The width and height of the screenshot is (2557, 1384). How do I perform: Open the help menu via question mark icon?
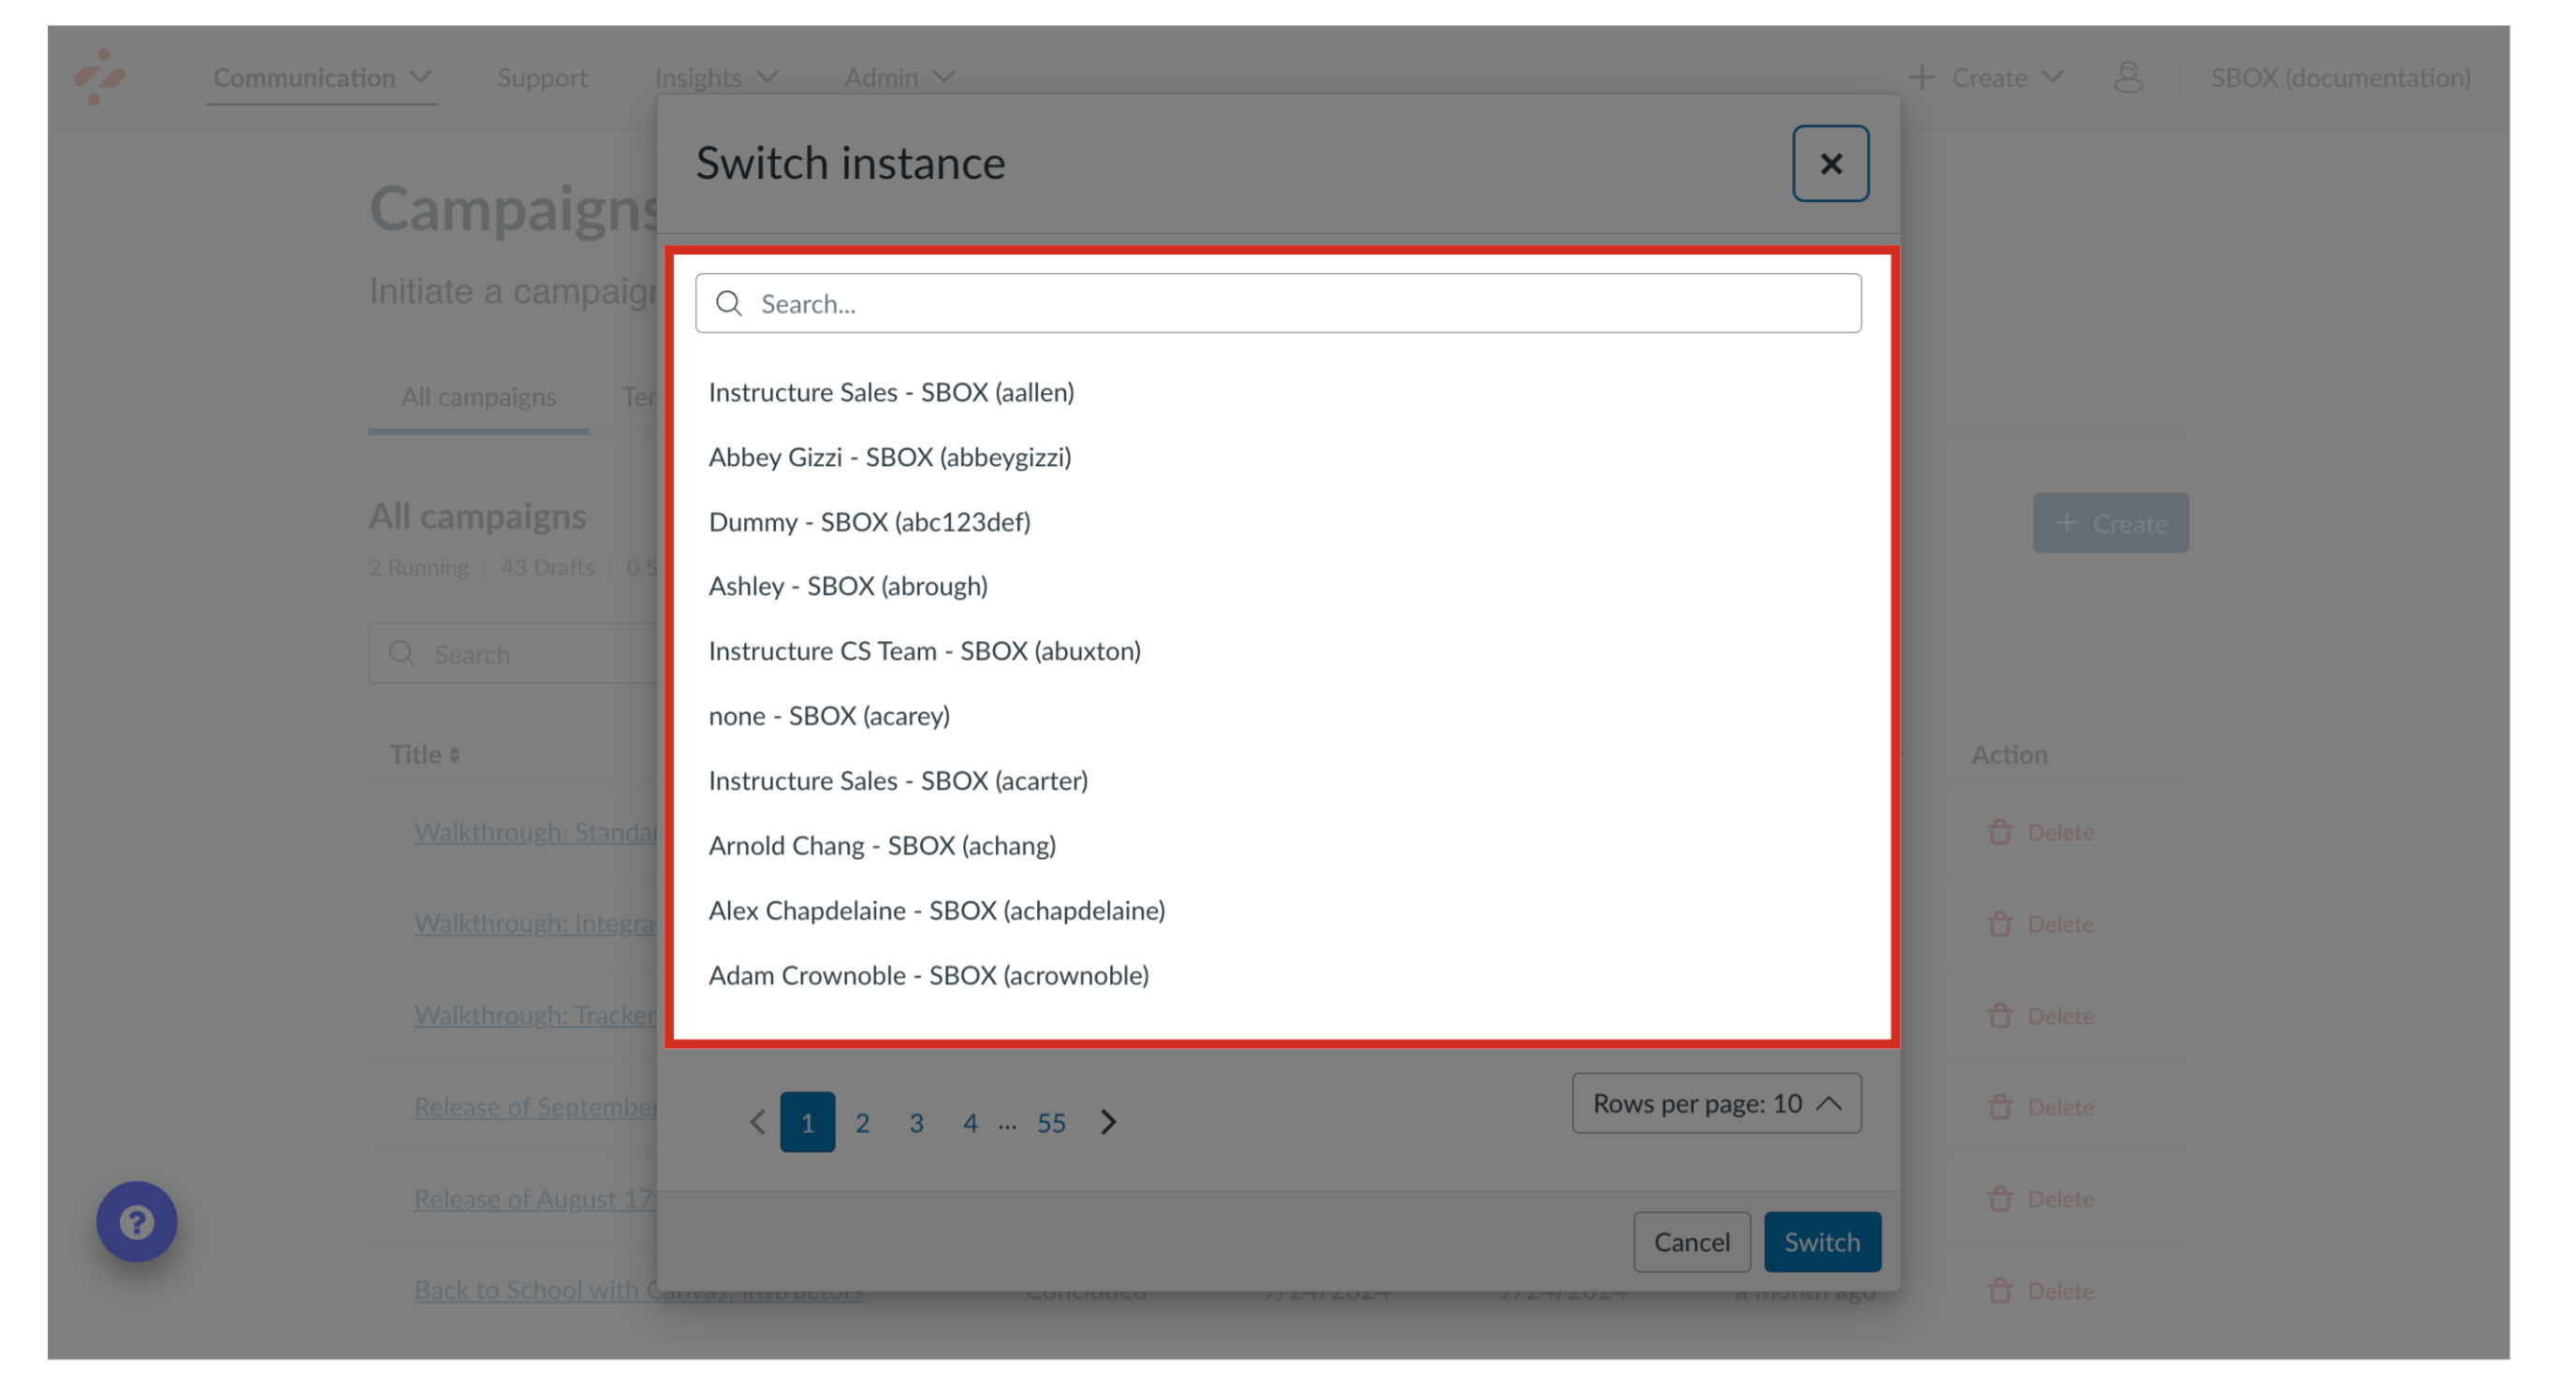(x=136, y=1221)
